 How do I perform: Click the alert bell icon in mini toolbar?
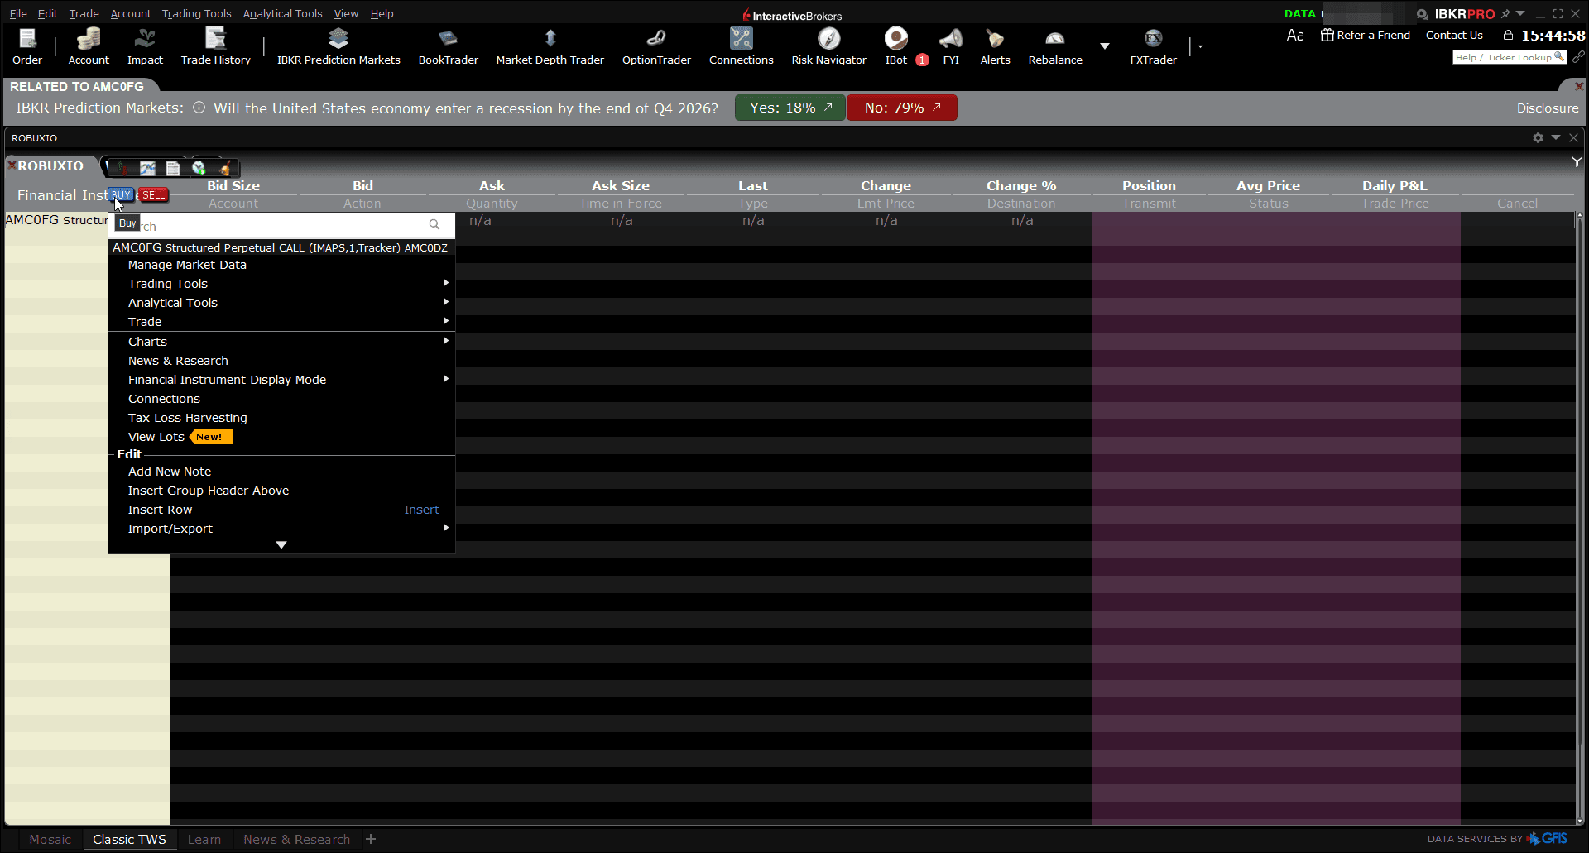[x=224, y=168]
